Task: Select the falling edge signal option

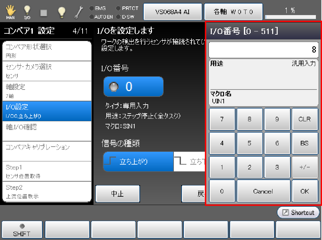Action: [190, 161]
